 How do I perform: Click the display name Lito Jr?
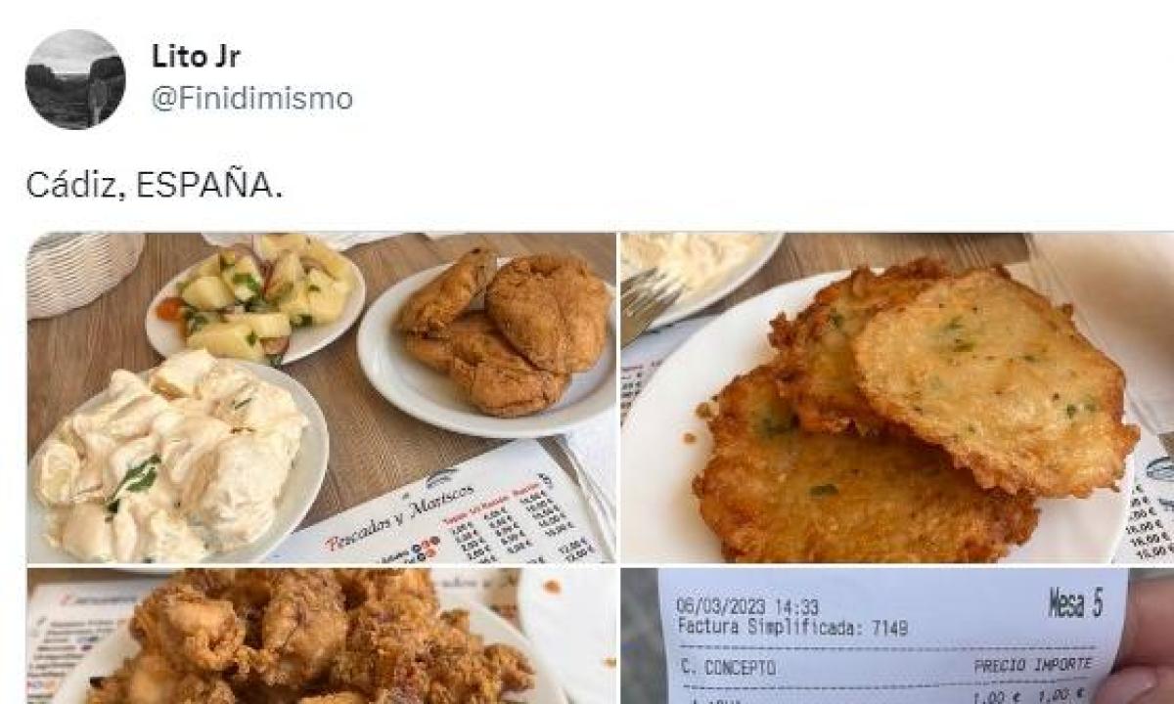click(x=196, y=57)
